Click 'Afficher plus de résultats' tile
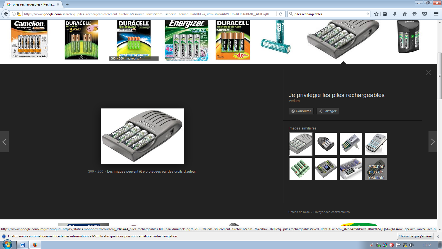This screenshot has height=249, width=442. [x=376, y=169]
